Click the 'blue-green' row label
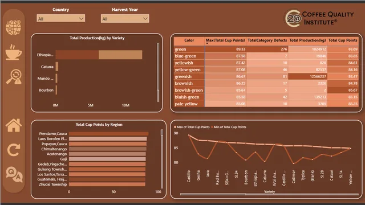Image resolution: width=365 pixels, height=205 pixels. tap(185, 56)
